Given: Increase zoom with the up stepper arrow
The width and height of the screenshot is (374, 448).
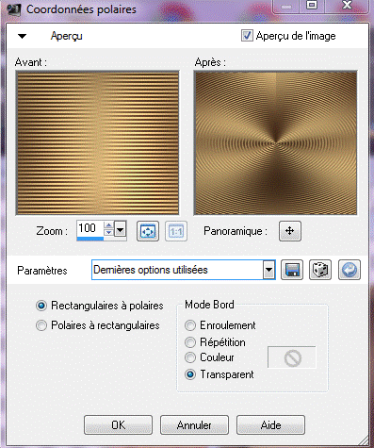Looking at the screenshot, I should pyautogui.click(x=108, y=225).
